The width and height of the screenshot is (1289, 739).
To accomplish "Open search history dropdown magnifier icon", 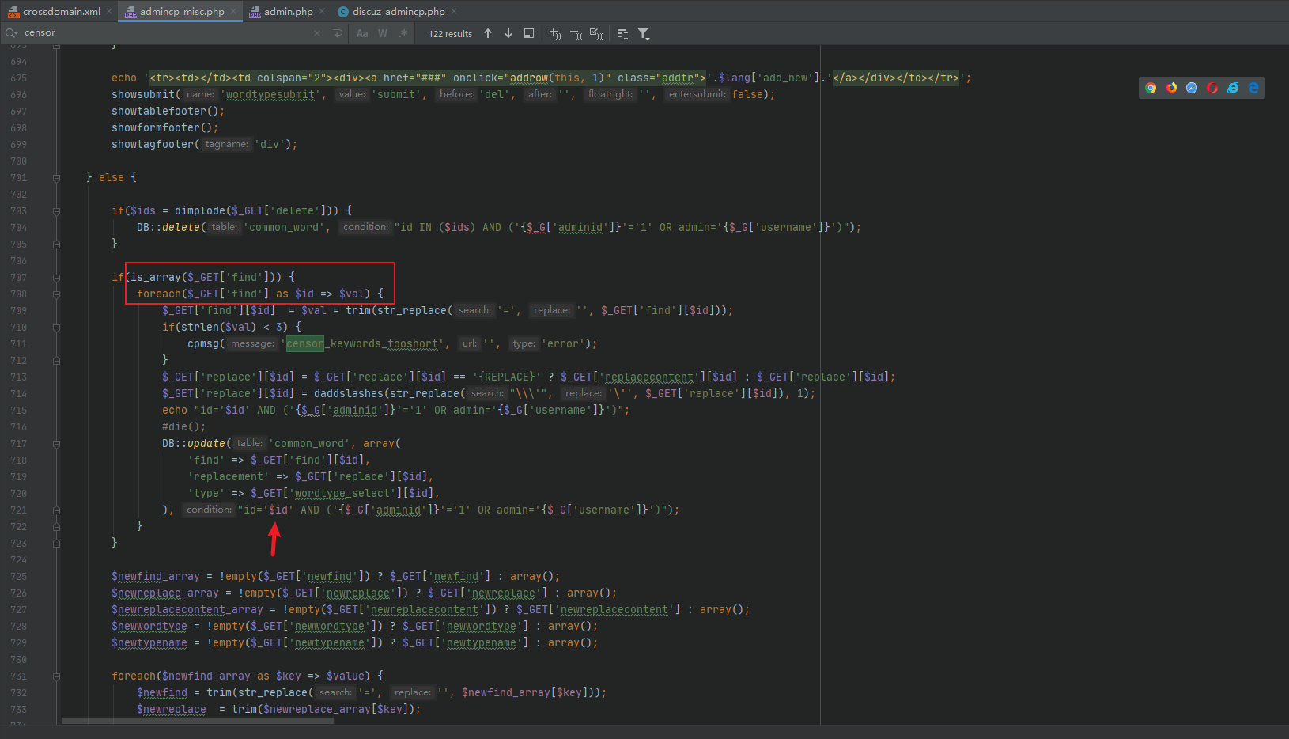I will (11, 33).
